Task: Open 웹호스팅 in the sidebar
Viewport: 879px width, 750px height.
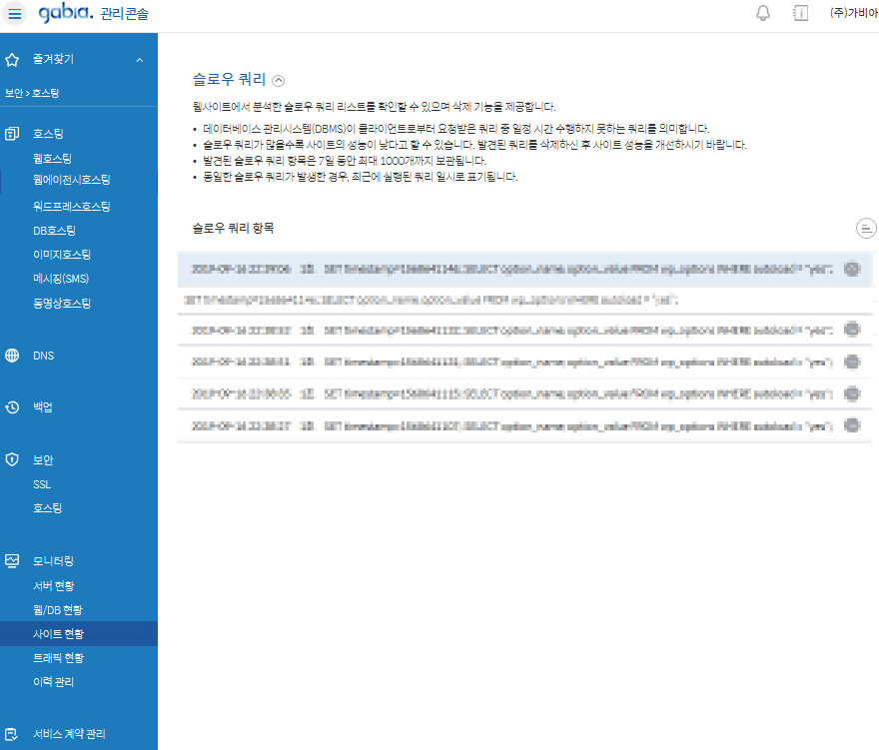Action: pyautogui.click(x=52, y=158)
